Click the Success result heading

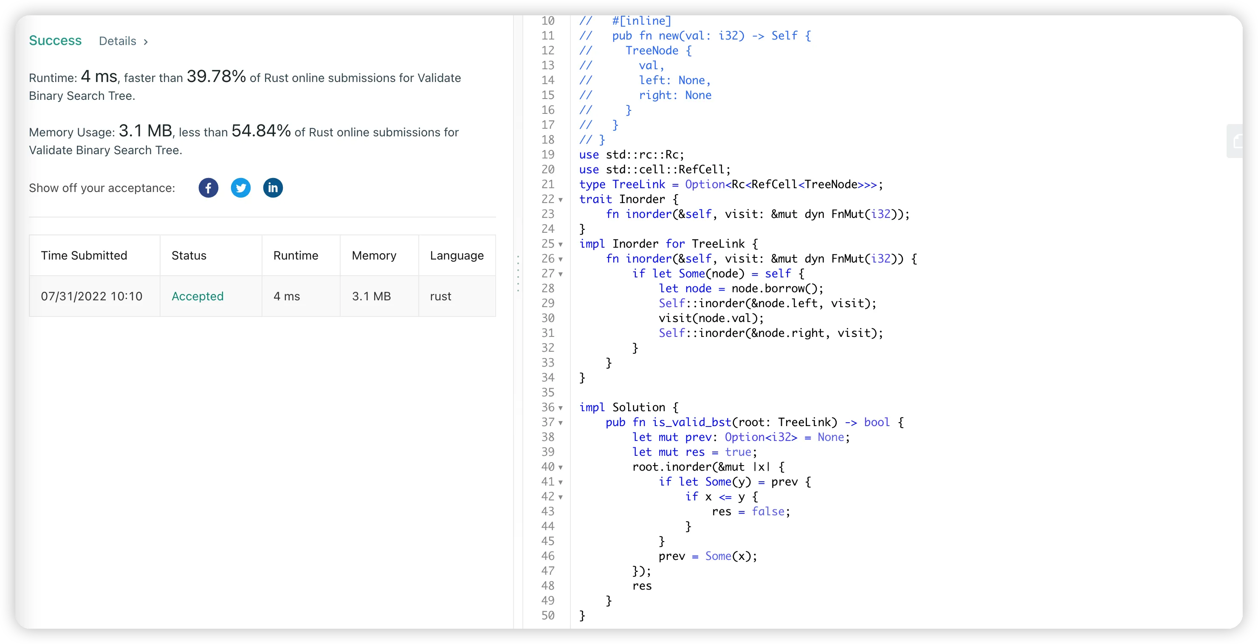pos(55,40)
